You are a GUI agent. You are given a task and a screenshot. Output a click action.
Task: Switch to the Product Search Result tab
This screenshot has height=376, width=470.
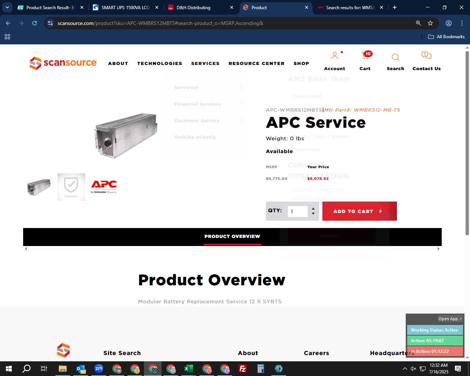point(51,7)
